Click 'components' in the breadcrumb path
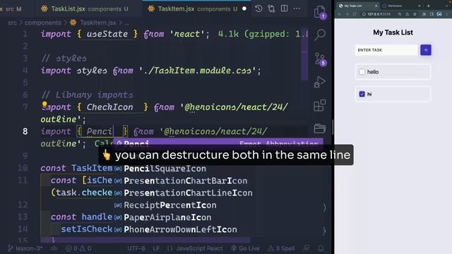452x254 pixels. [x=43, y=23]
